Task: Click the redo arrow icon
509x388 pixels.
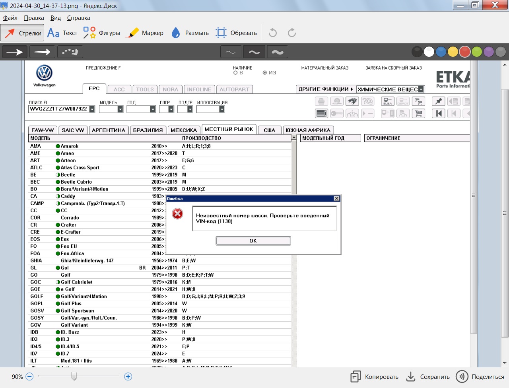Action: [x=292, y=33]
